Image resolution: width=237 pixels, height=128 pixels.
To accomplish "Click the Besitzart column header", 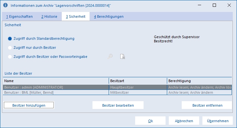I will (x=138, y=81).
